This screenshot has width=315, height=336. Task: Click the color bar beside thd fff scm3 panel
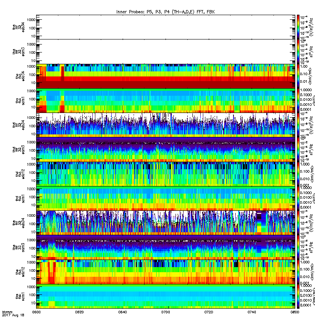click(x=298, y=150)
